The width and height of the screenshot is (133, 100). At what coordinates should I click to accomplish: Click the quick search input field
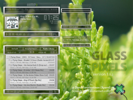point(36,92)
